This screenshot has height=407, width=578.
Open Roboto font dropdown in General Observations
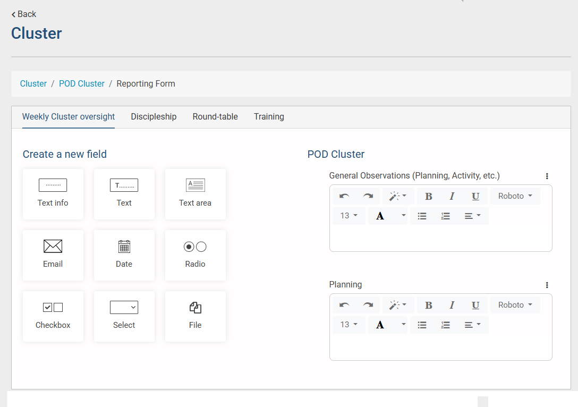point(515,196)
